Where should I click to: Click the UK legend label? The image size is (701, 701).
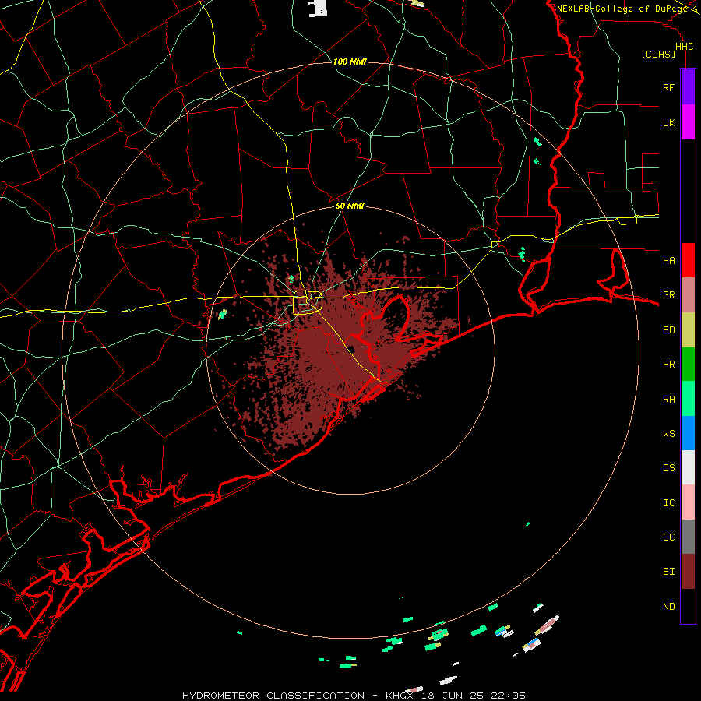click(x=668, y=122)
